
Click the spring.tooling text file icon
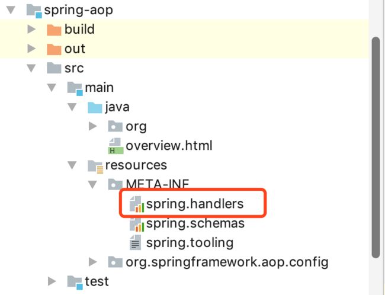(x=135, y=243)
